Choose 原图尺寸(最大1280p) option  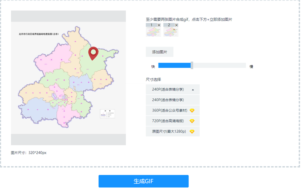coord(173,132)
